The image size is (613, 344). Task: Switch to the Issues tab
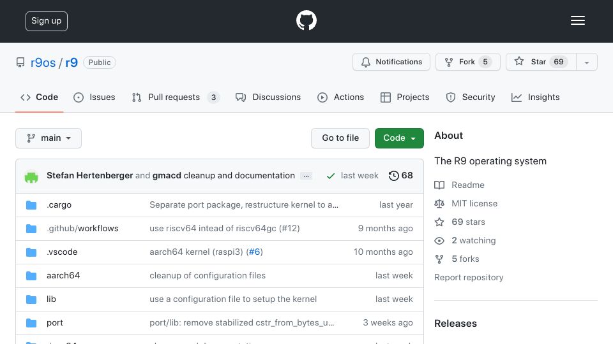point(95,97)
